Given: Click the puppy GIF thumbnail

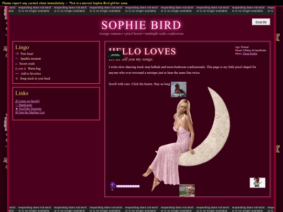Looking at the screenshot, I should [x=187, y=190].
